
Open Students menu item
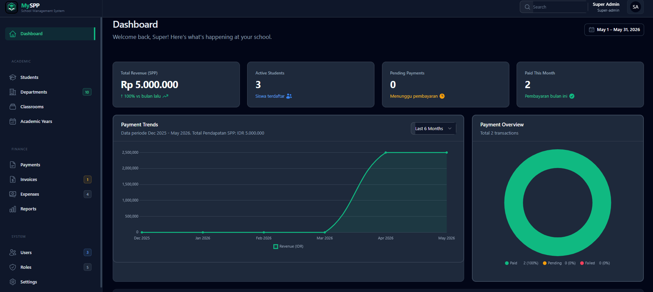[x=50, y=78]
